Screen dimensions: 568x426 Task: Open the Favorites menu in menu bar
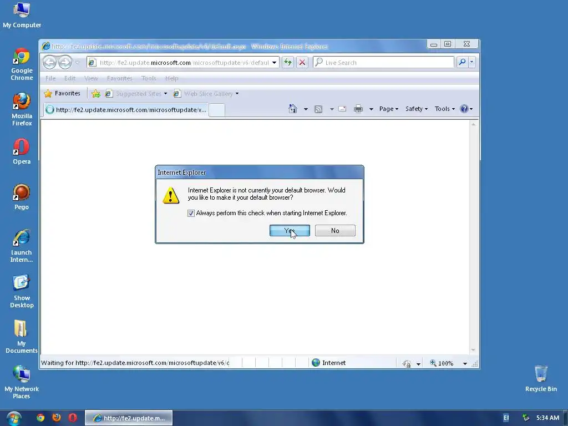pyautogui.click(x=120, y=78)
